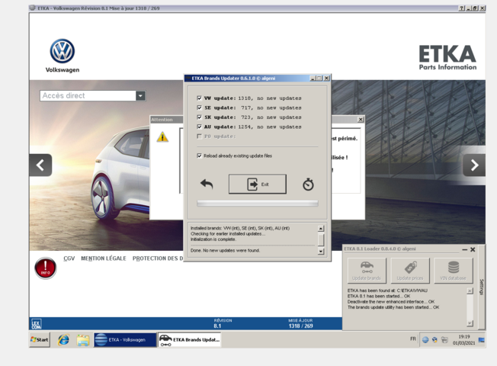
Task: Launch Internet Explorer from taskbar
Action: pos(63,339)
